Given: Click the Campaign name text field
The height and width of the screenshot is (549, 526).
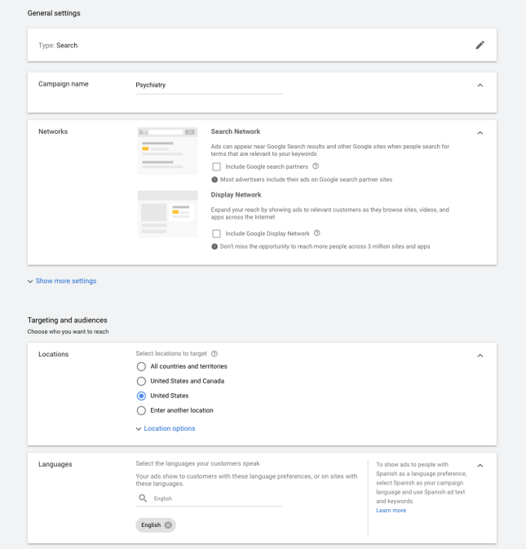Looking at the screenshot, I should click(209, 86).
